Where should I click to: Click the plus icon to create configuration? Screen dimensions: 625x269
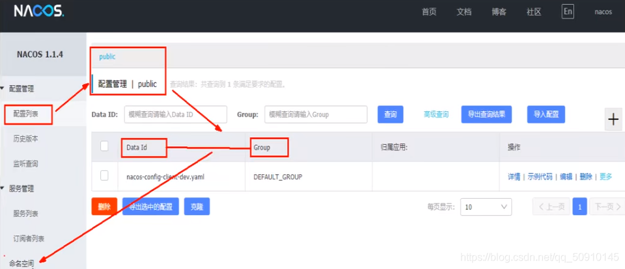[614, 120]
